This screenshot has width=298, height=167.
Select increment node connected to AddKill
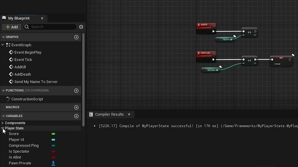pyautogui.click(x=250, y=32)
